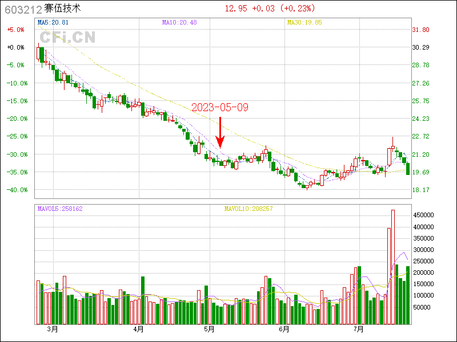Select the 7月 month on the time axis
Image resolution: width=457 pixels, height=342 pixels.
click(x=359, y=329)
